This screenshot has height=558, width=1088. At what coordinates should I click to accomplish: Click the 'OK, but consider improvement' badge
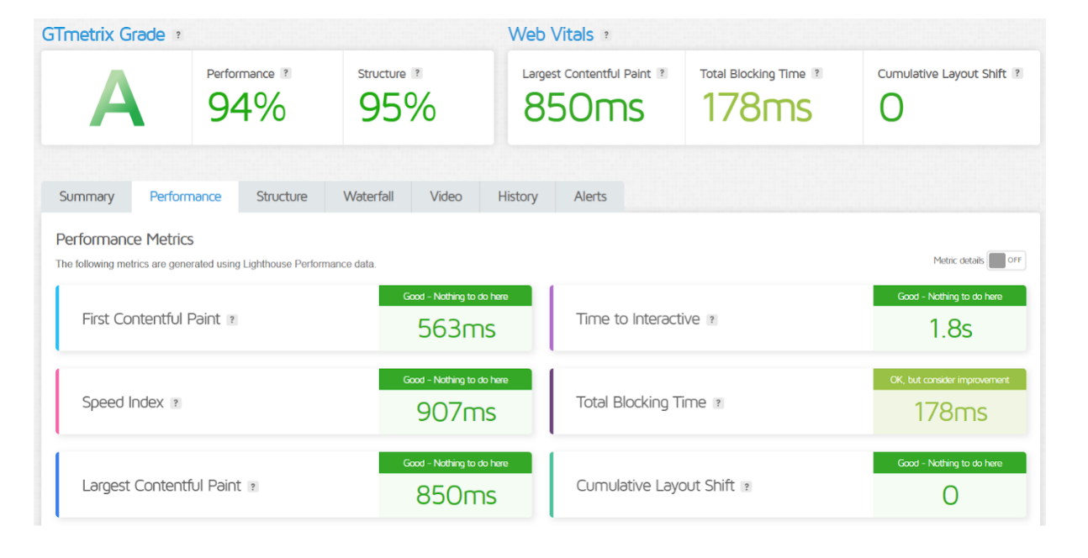[x=950, y=380]
